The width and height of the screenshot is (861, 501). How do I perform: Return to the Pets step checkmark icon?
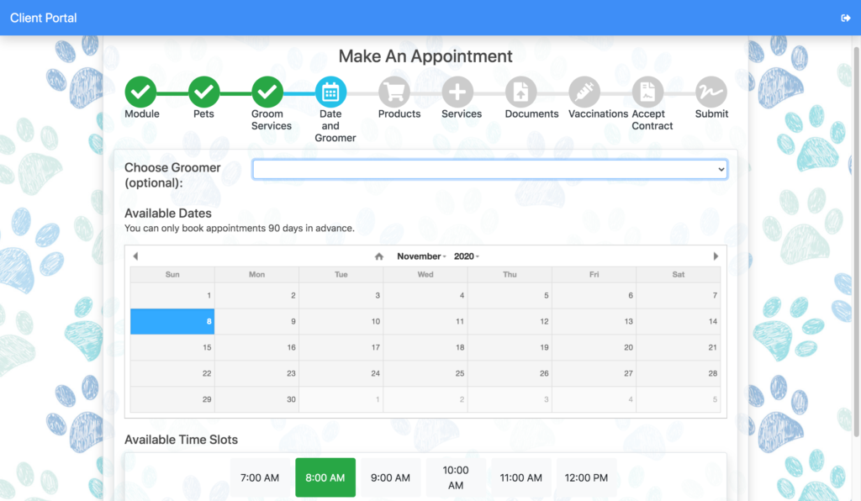(203, 92)
